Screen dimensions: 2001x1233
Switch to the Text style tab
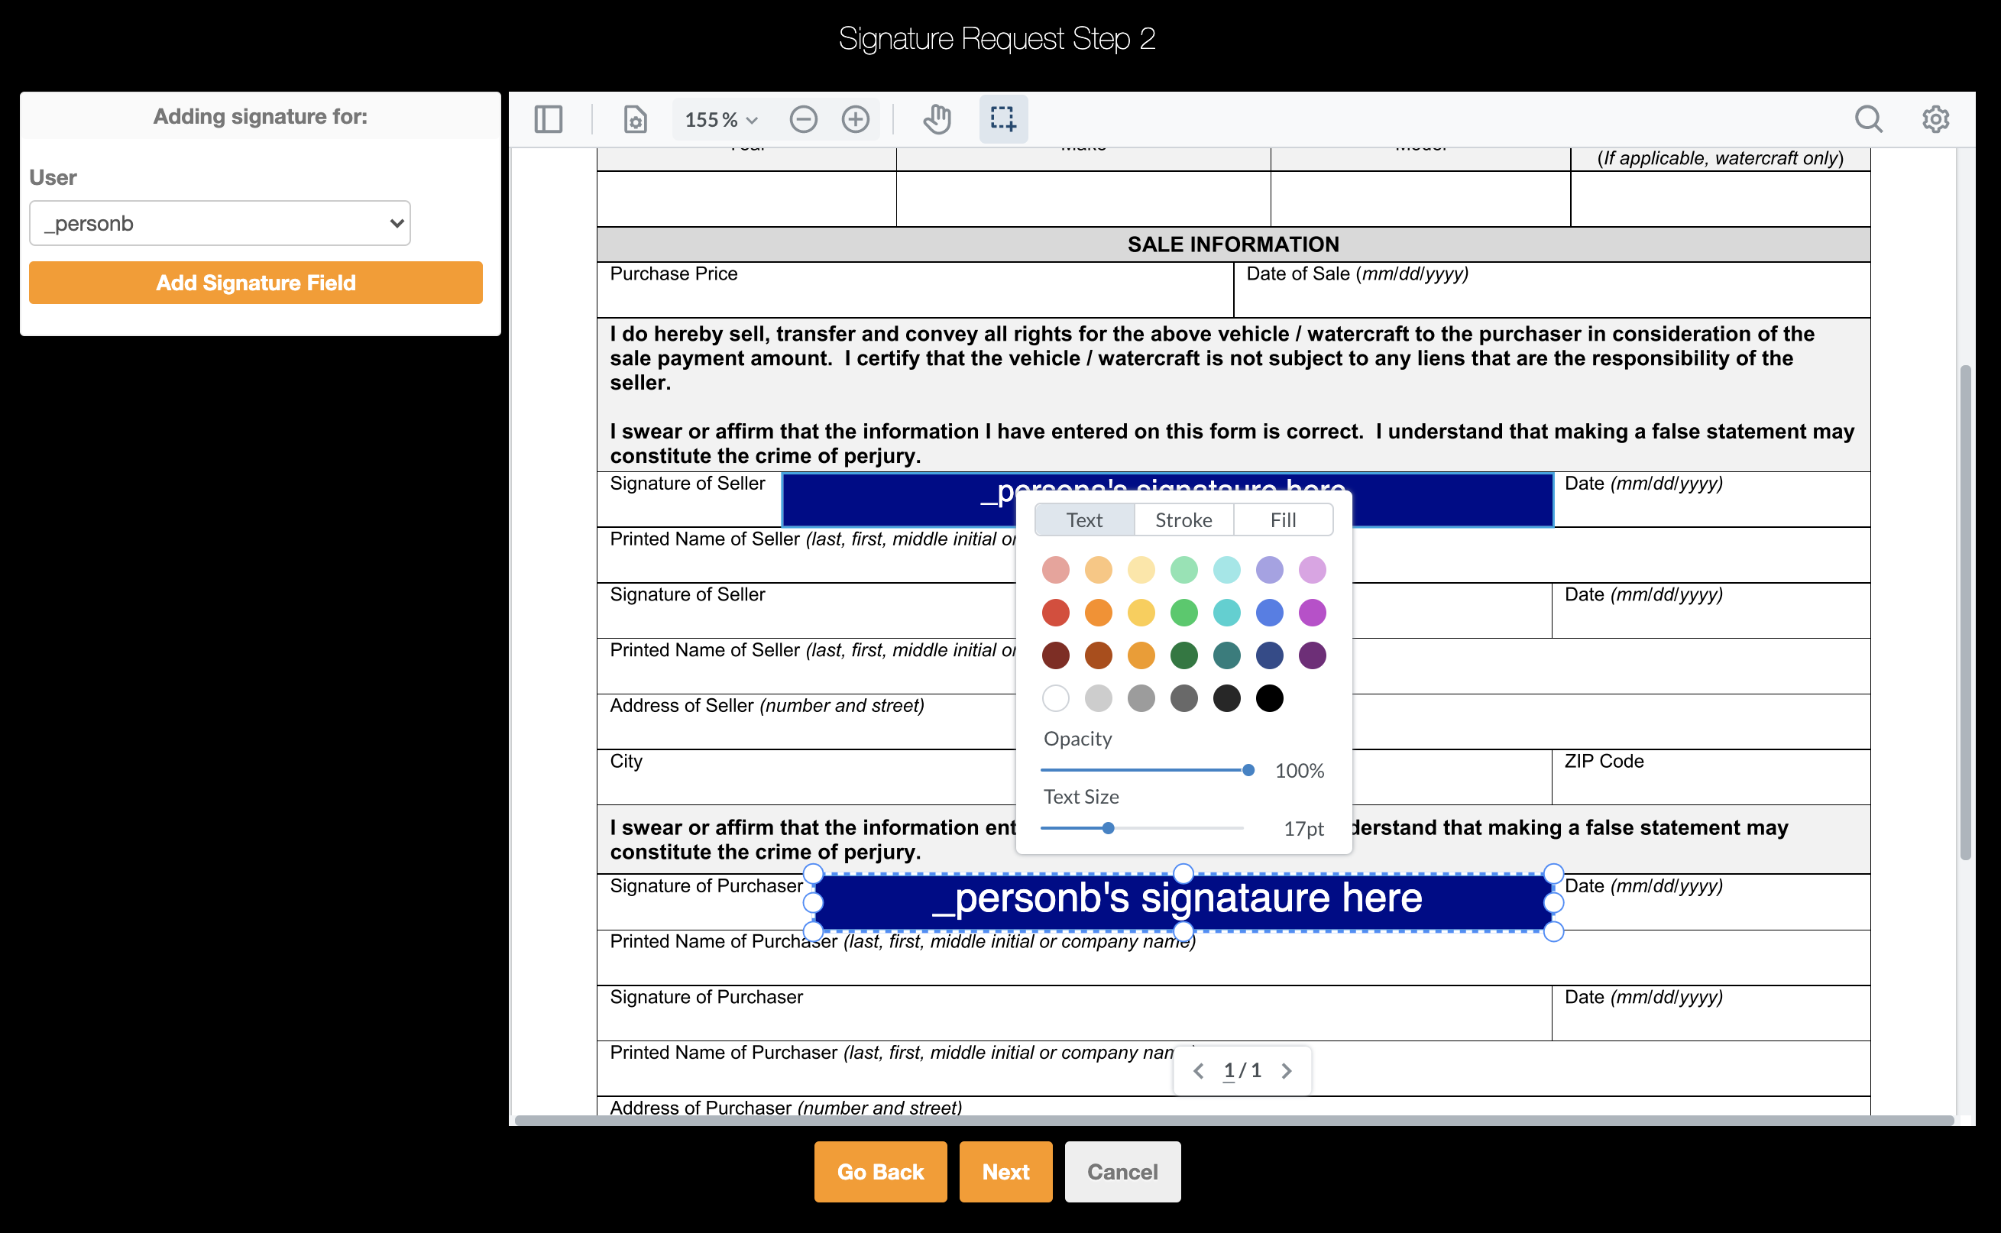coord(1084,520)
